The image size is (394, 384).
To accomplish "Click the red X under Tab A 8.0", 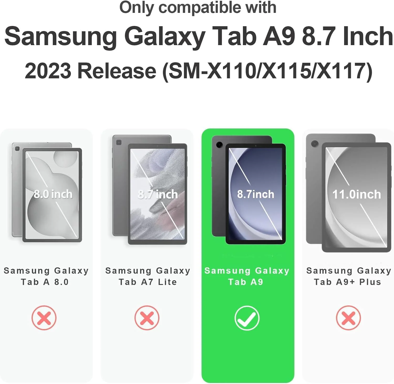I will [44, 318].
